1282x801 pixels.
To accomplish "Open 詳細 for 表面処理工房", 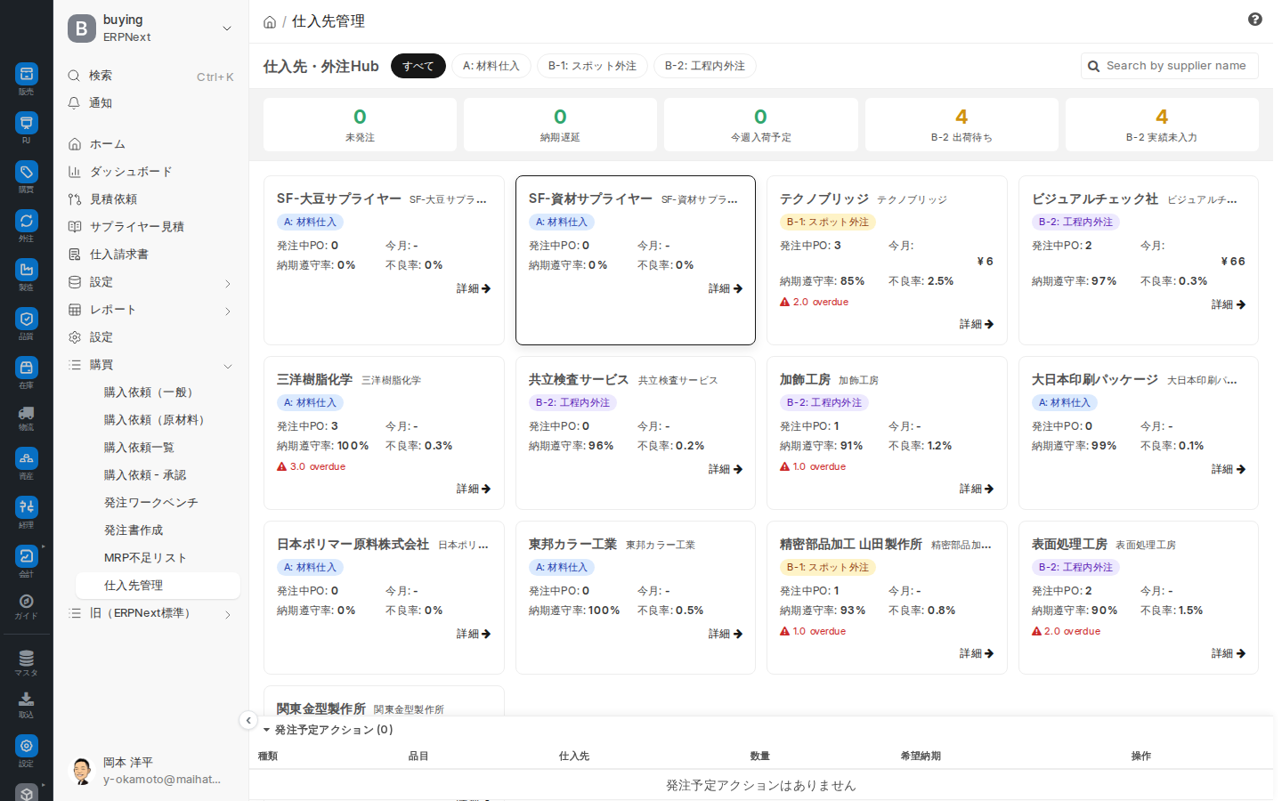I will [x=1229, y=653].
